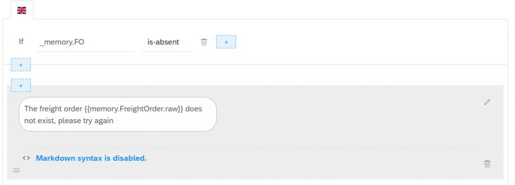Click the If condition label
The width and height of the screenshot is (515, 185).
[x=21, y=42]
